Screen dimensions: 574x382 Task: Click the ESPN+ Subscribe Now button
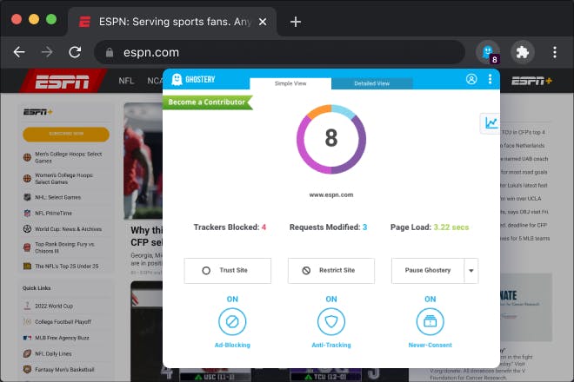(x=66, y=135)
